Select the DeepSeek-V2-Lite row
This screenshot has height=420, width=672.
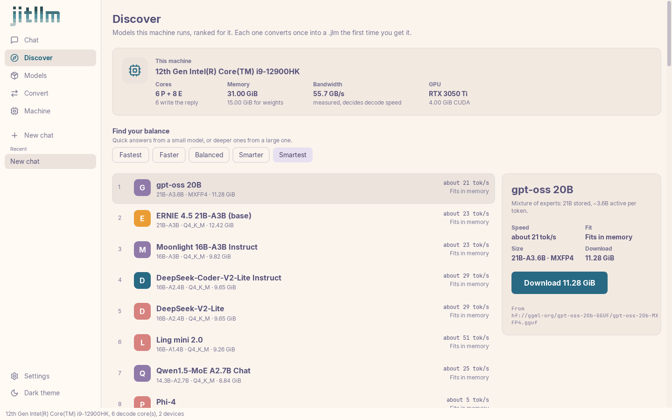(x=303, y=312)
